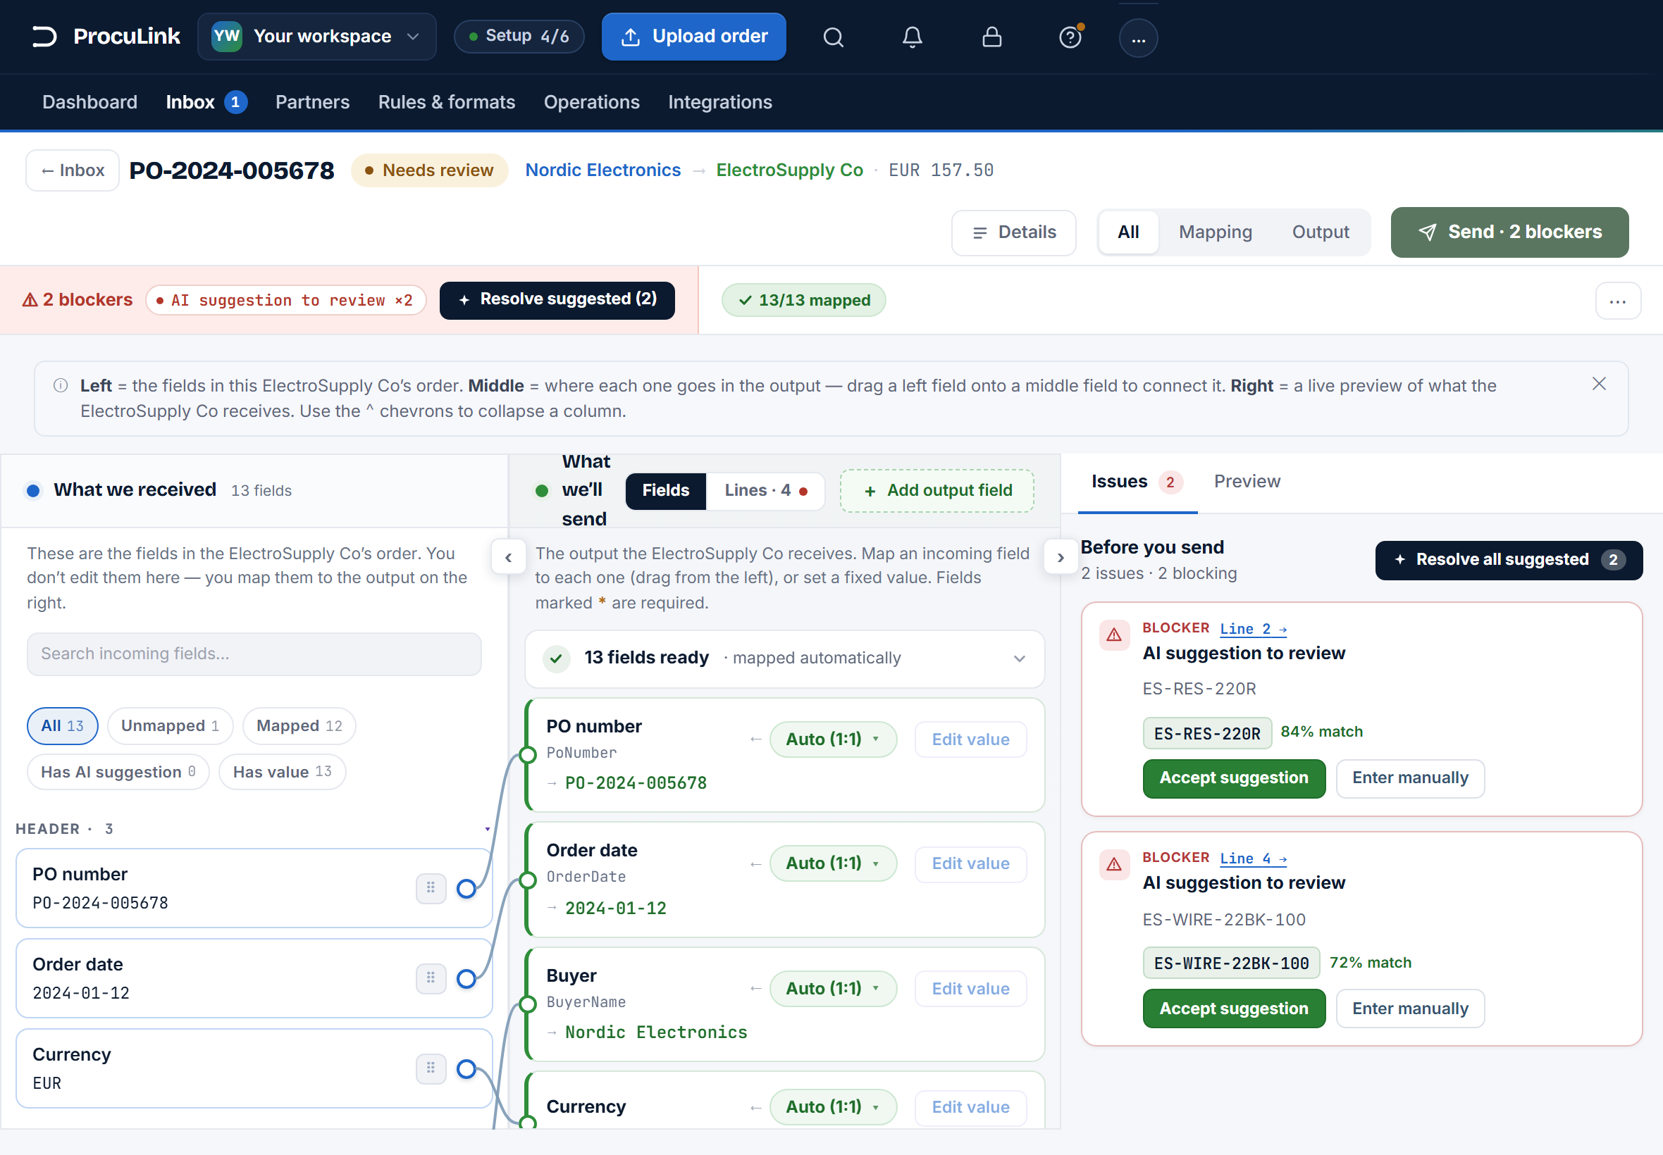Grab the Order date drag handle

(431, 978)
